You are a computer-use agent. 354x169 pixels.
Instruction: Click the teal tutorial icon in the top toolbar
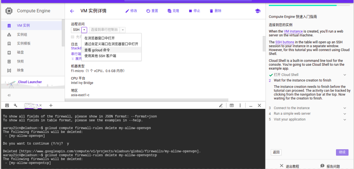[x=257, y=11]
